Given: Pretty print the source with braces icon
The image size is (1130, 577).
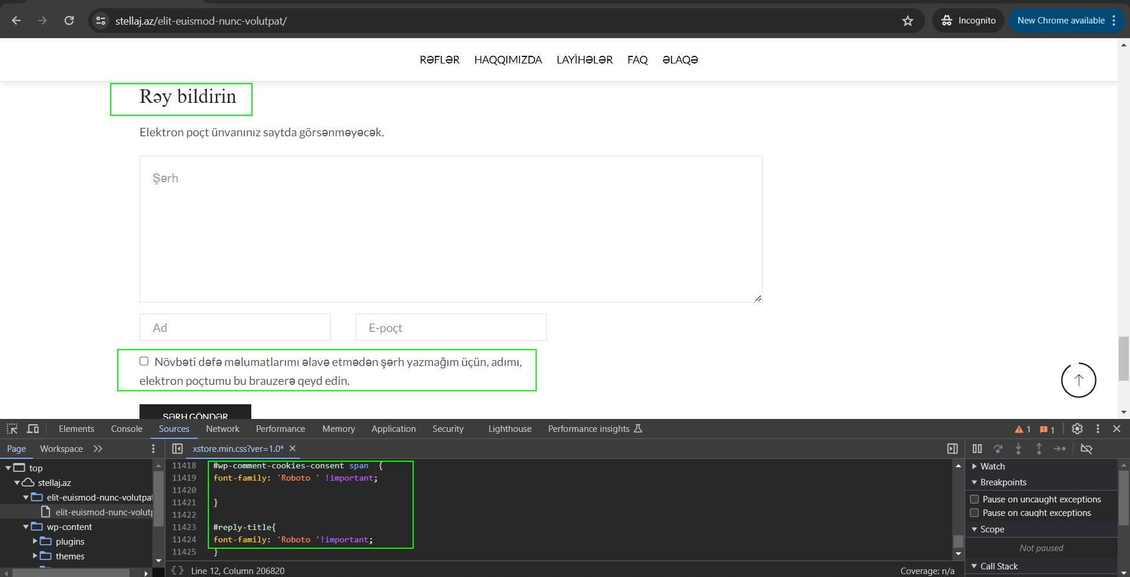Looking at the screenshot, I should pos(177,571).
